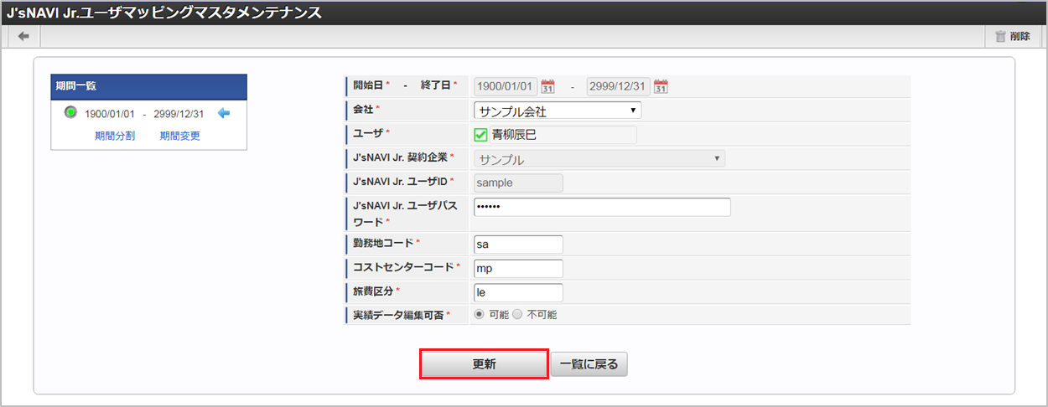Click the 削除 trash button

[1013, 36]
